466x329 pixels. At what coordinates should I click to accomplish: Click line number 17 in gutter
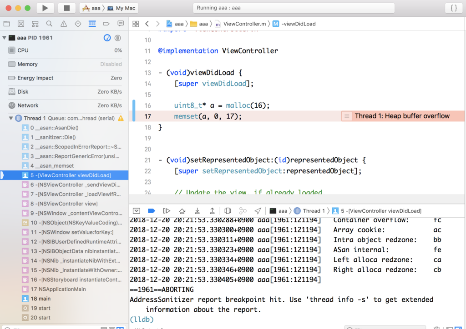pos(148,116)
